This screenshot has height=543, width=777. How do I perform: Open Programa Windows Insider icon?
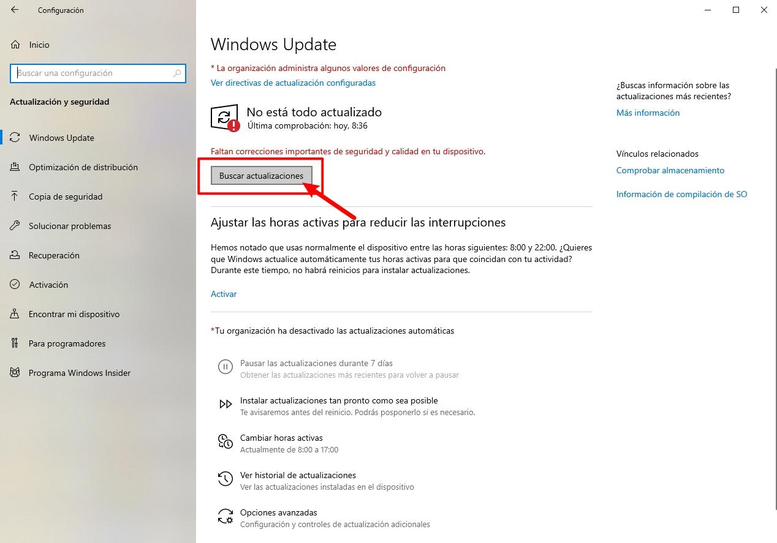point(15,373)
